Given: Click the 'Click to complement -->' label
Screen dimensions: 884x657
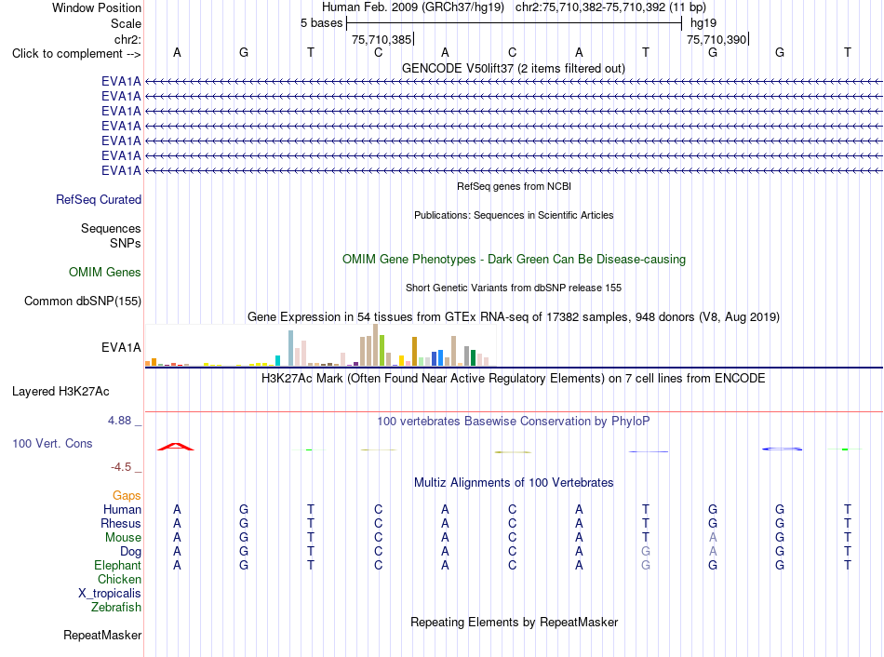Looking at the screenshot, I should pyautogui.click(x=76, y=54).
